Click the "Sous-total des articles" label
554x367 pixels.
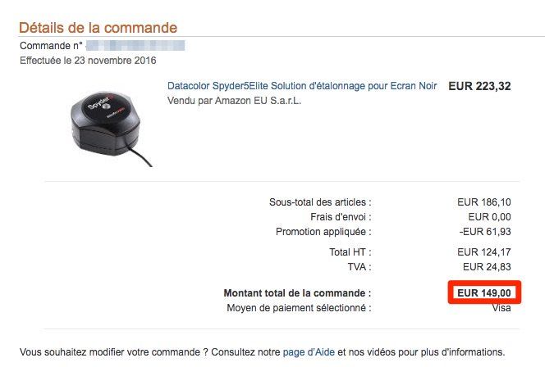320,202
